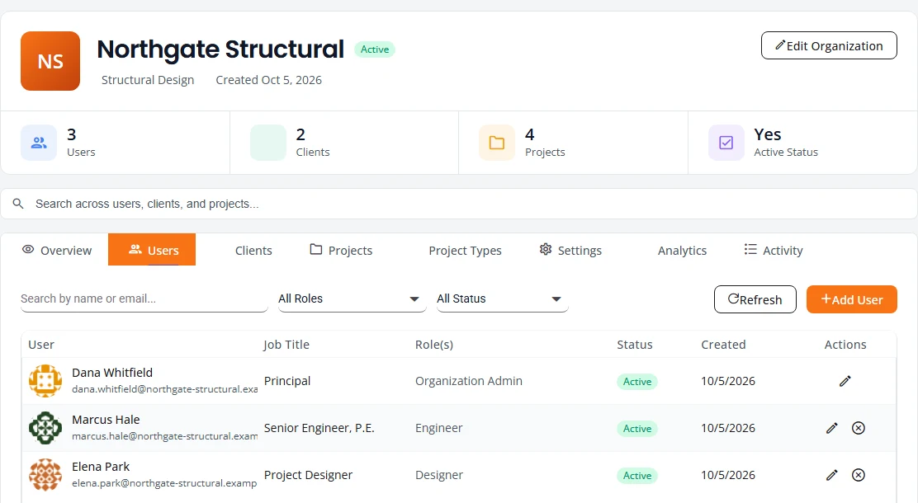
Task: Click the Status column header
Action: [x=635, y=345]
